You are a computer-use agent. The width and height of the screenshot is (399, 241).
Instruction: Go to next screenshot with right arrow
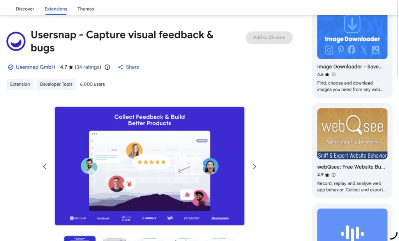[254, 167]
